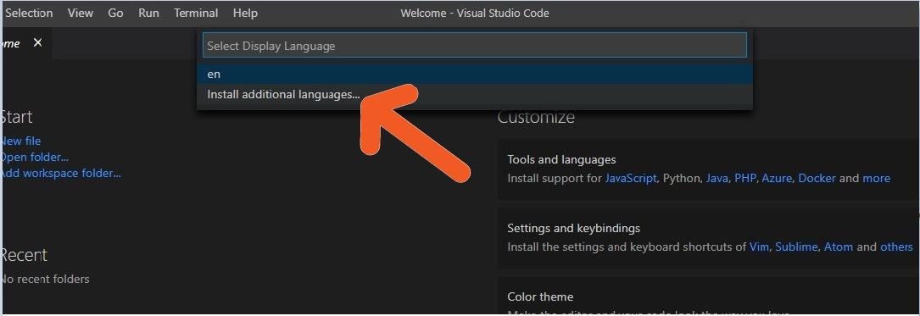
Task: Click the Color theme heading
Action: click(x=540, y=297)
